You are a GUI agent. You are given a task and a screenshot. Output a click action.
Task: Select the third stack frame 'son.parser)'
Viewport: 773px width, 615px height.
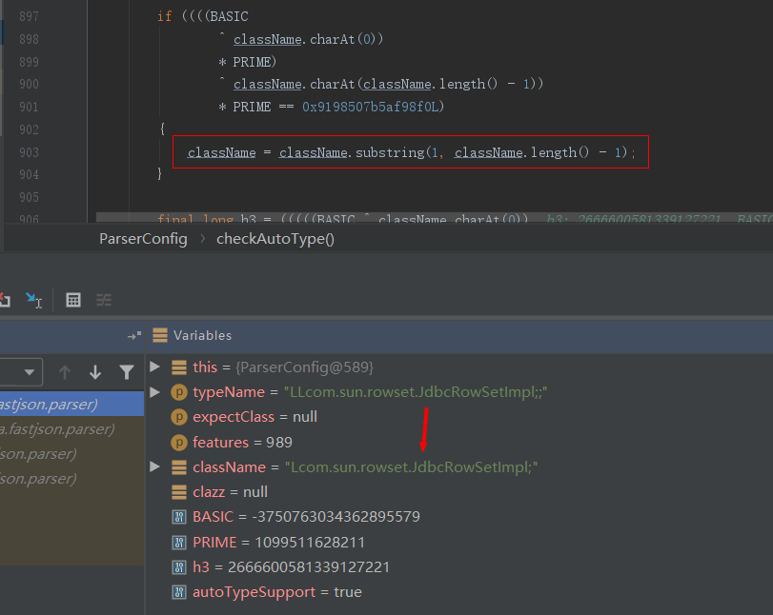(72, 454)
